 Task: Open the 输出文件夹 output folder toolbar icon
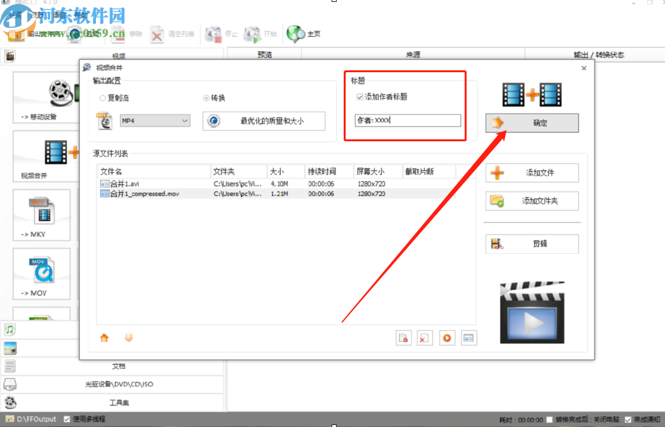point(17,35)
